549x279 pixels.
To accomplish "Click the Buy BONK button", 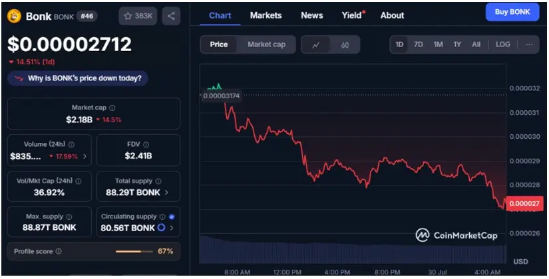I will [x=512, y=12].
